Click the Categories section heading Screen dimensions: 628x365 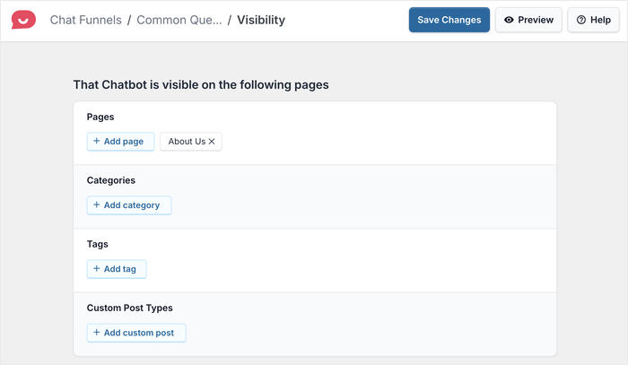(111, 180)
